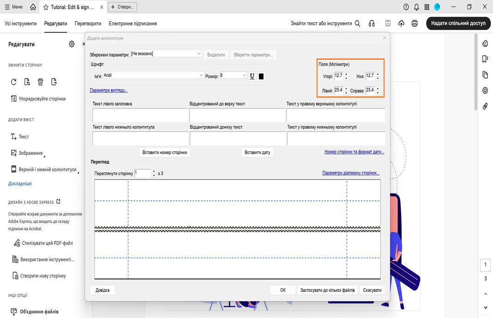Viewport: 493px width, 318px height.
Task: Click the Створи... new tab button
Action: coord(122,7)
